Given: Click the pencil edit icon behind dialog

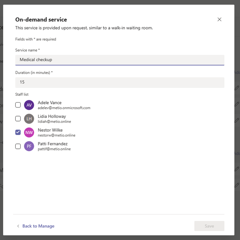Looking at the screenshot, I should tap(236, 88).
